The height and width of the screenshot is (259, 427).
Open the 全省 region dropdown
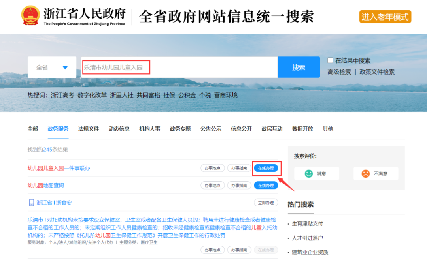[52, 68]
